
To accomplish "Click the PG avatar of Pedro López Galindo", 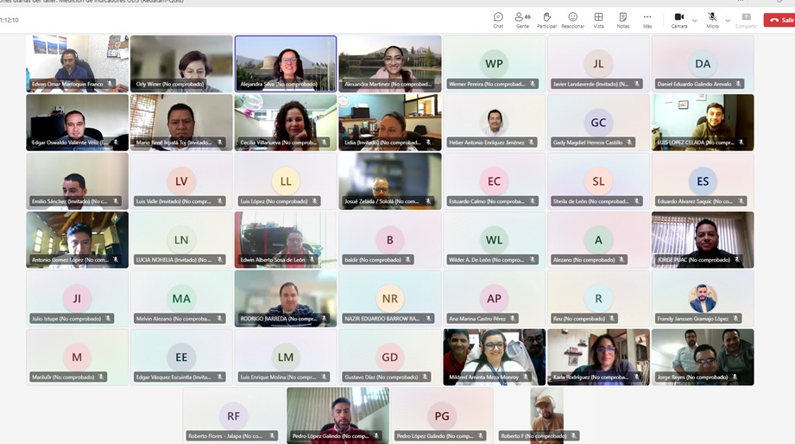I will coord(442,415).
